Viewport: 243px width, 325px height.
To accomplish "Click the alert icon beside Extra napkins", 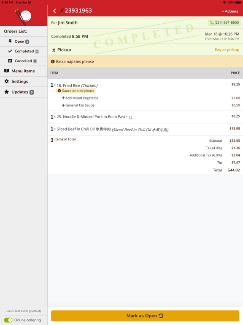I will [53, 61].
